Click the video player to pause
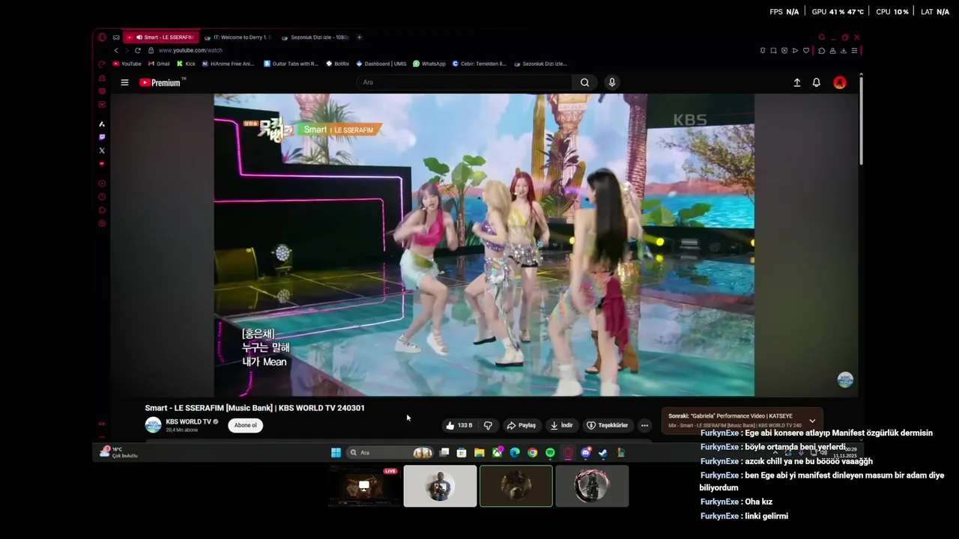Viewport: 959px width, 539px height. (484, 245)
